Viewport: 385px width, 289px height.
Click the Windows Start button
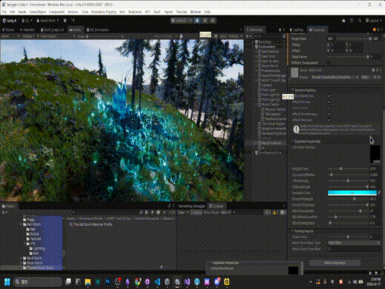click(8, 282)
